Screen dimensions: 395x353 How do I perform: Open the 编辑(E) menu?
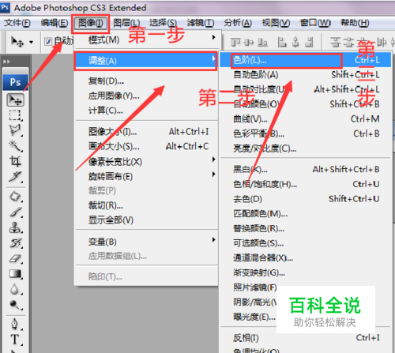click(55, 23)
